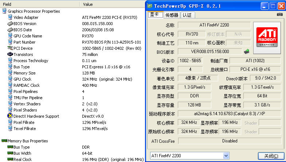Image resolution: width=286 pixels, height=162 pixels.
Task: Click the DirectX Hardware Support icon
Action: 10,116
